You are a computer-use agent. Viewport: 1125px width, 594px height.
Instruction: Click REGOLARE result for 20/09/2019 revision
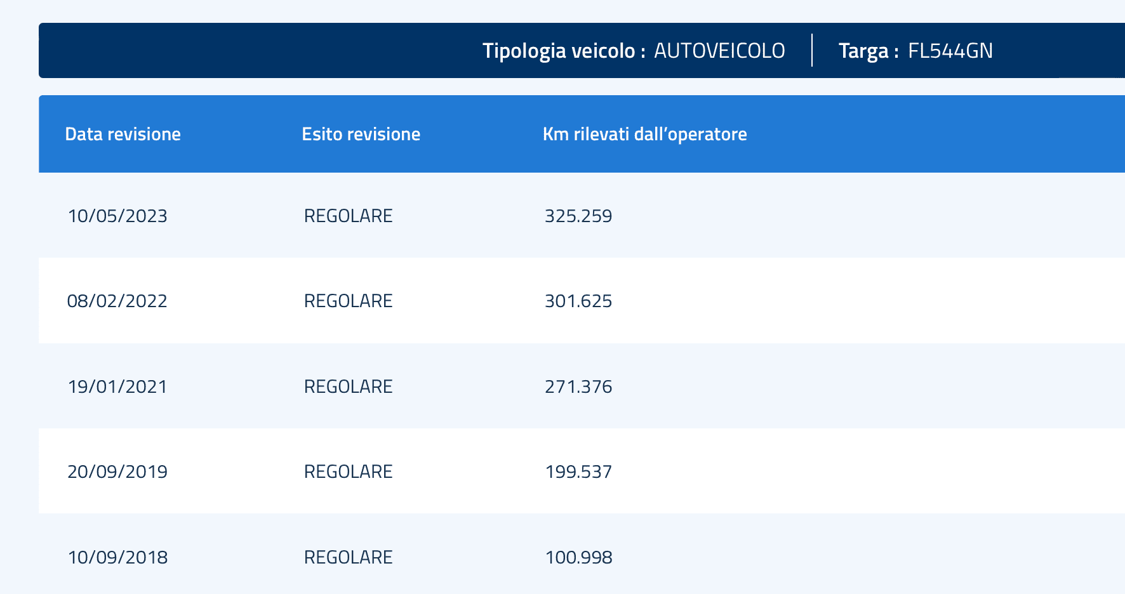[348, 472]
